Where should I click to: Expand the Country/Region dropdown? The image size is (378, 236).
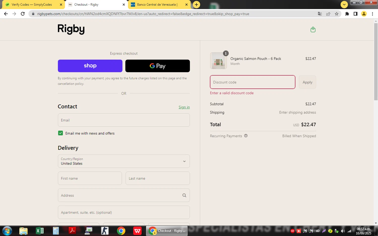click(x=124, y=161)
